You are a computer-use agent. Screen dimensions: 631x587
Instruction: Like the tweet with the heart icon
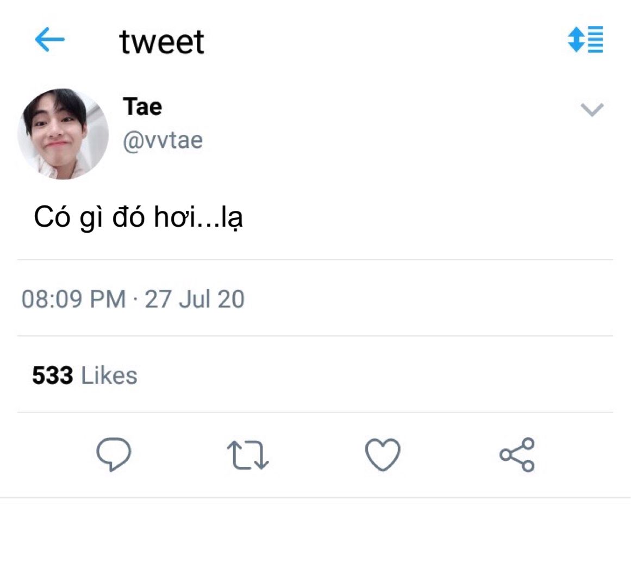pos(383,454)
